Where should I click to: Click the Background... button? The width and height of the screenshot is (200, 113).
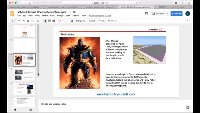pos(81,21)
